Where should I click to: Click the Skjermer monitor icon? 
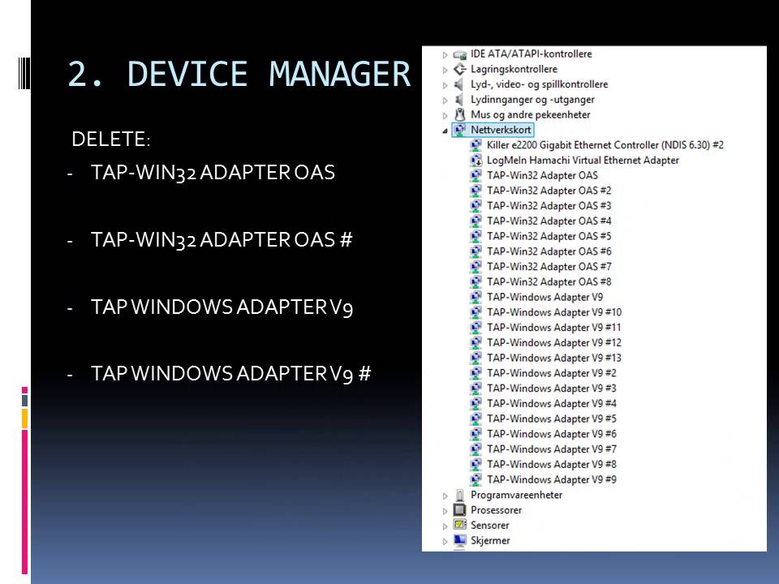[460, 540]
